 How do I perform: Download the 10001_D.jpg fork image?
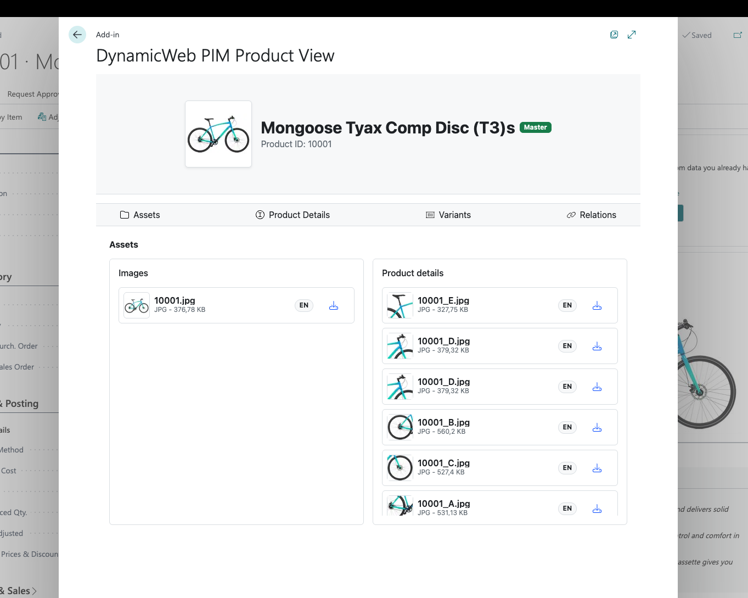[x=597, y=346]
